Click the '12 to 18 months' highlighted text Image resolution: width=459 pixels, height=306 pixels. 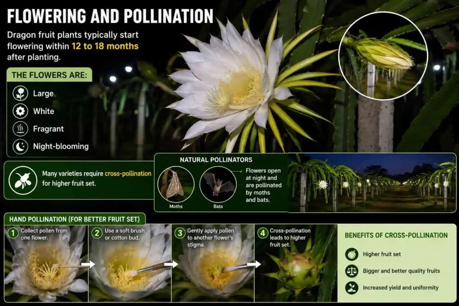(x=105, y=46)
